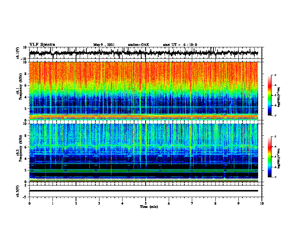Click the ch.2 spectrogram panel
Screen dimensions: 295x228
143,153
